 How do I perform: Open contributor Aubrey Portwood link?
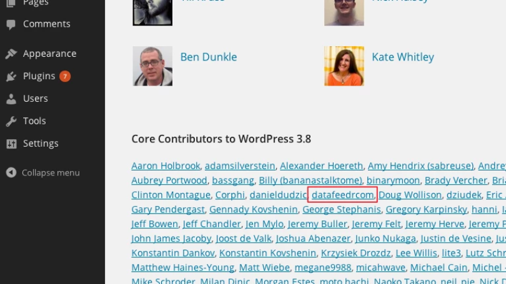click(x=169, y=180)
